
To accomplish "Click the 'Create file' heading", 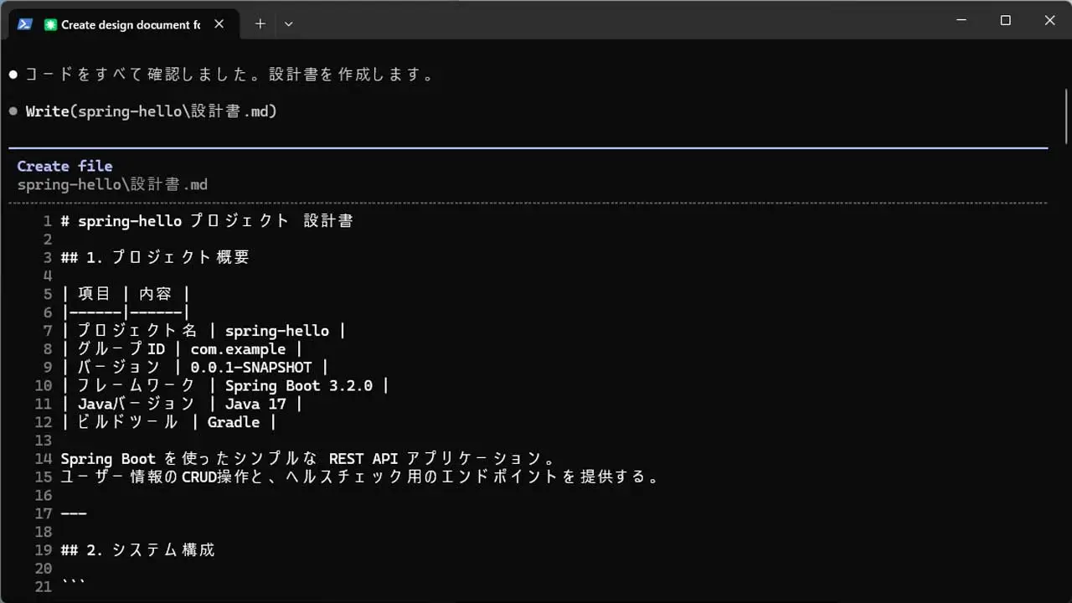I will click(x=64, y=166).
